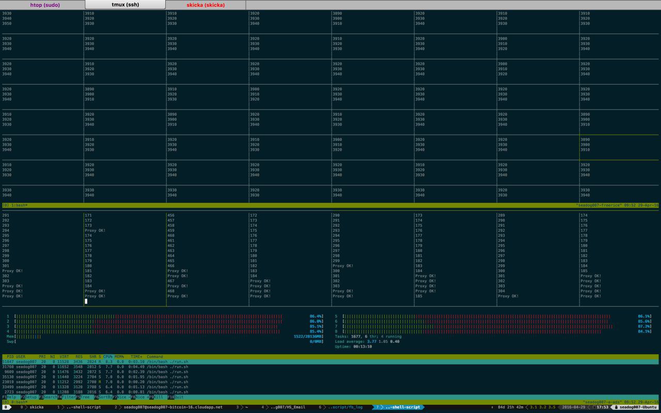The width and height of the screenshot is (661, 413).
Task: Click the number 456 in lower pane
Action: click(x=170, y=215)
